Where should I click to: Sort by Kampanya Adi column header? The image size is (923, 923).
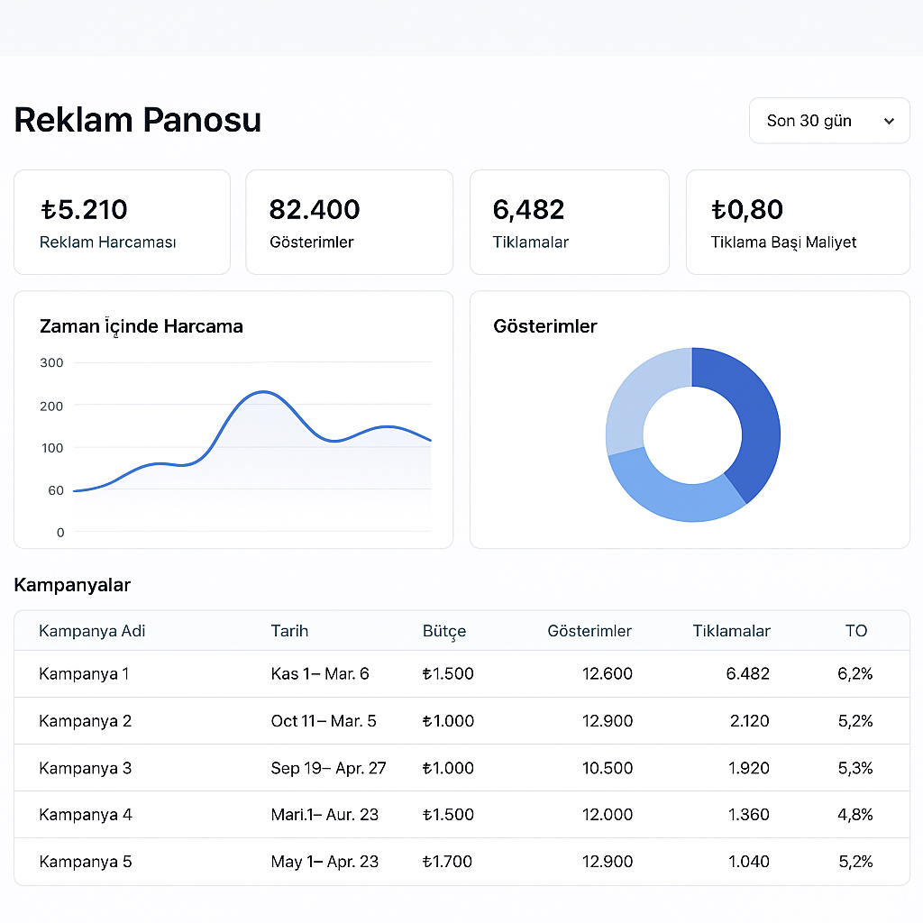tap(92, 631)
